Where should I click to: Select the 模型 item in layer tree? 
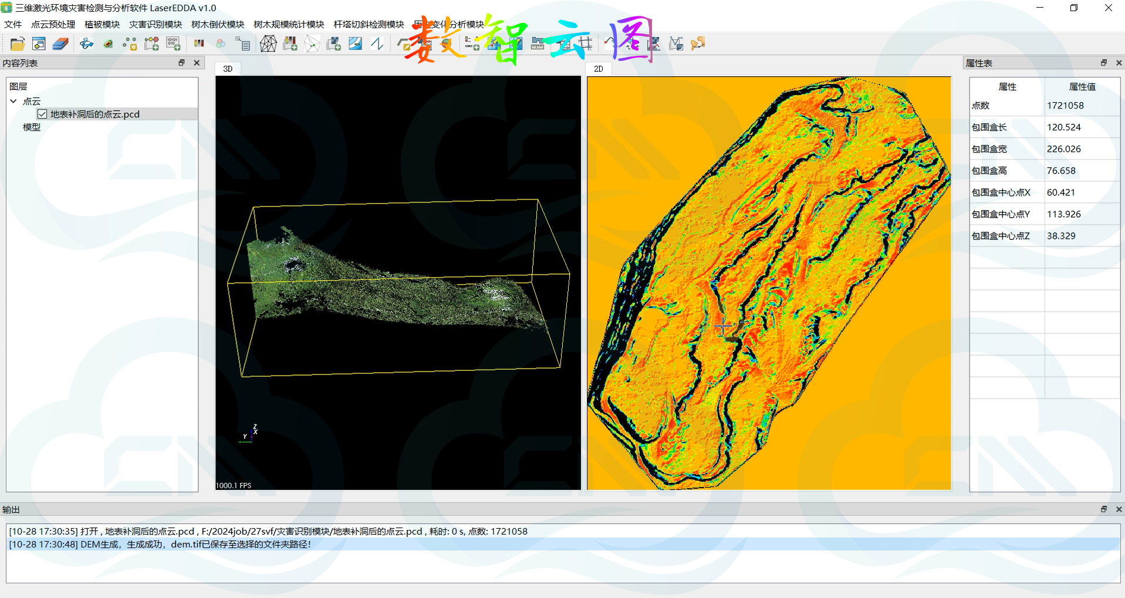(32, 127)
